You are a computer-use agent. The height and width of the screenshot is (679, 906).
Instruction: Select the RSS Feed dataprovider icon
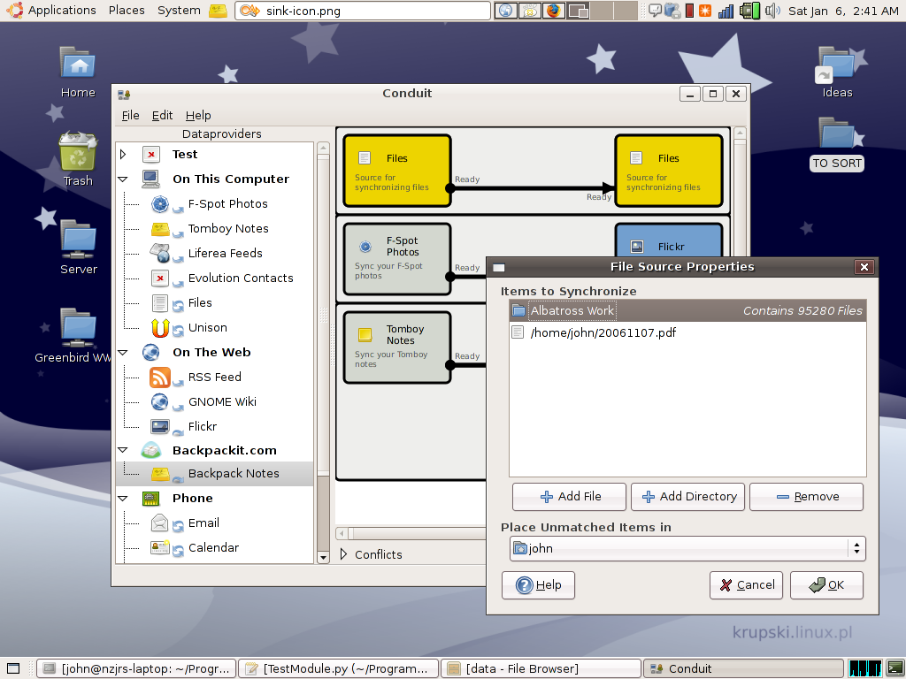(160, 377)
